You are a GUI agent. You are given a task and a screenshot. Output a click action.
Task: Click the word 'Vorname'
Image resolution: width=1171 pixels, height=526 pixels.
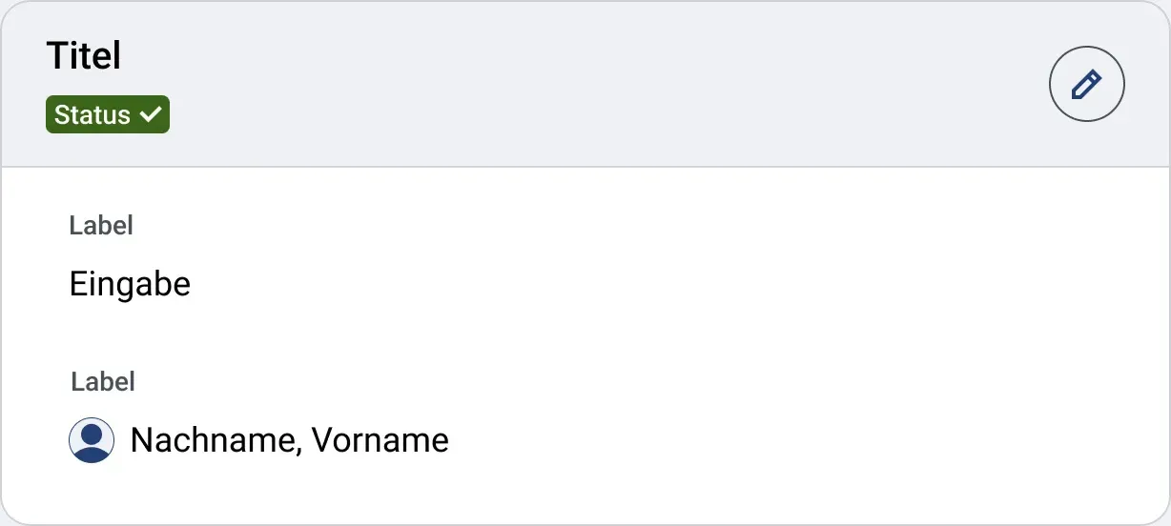(380, 440)
